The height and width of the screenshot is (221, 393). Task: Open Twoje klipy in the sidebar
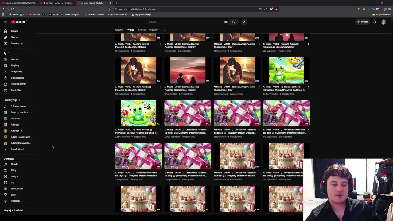18,90
